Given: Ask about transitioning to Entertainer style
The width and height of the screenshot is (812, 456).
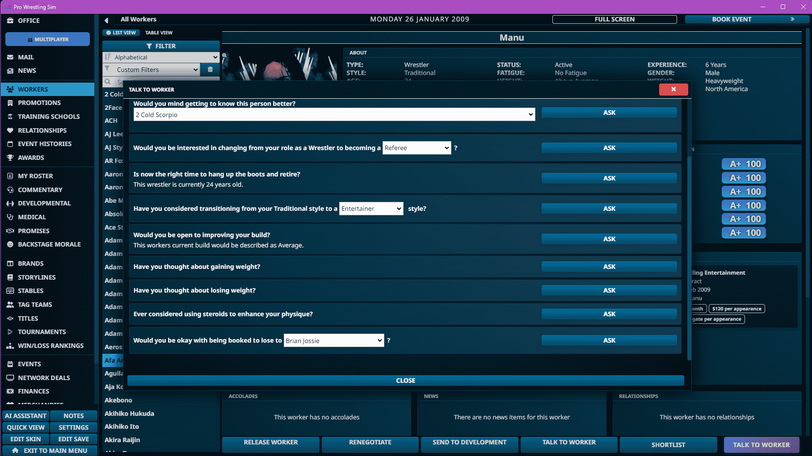Looking at the screenshot, I should [609, 209].
